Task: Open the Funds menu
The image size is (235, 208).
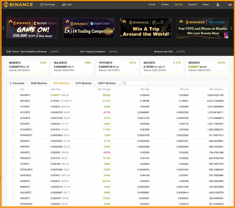Action: coord(152,5)
